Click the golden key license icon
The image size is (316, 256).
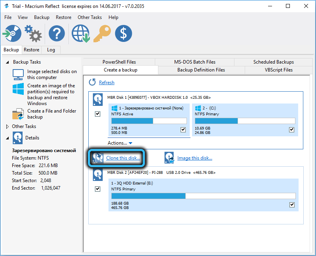102,33
